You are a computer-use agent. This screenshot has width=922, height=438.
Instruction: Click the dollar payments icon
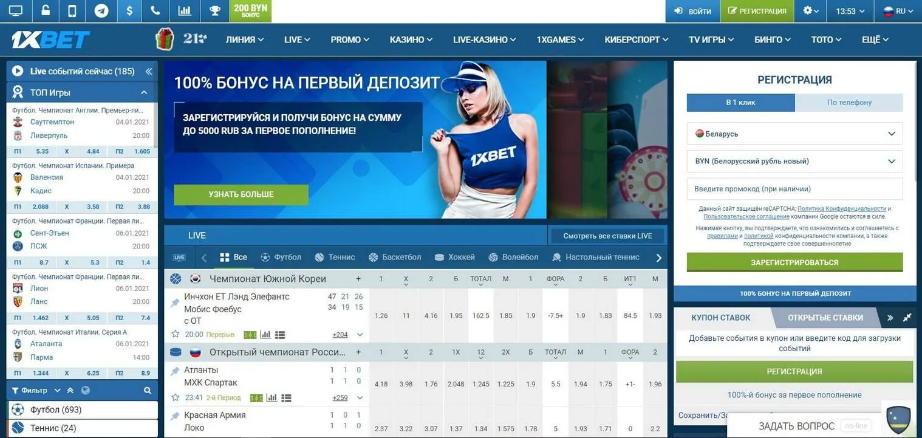pos(129,11)
